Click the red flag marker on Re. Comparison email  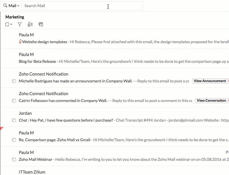click(1, 128)
